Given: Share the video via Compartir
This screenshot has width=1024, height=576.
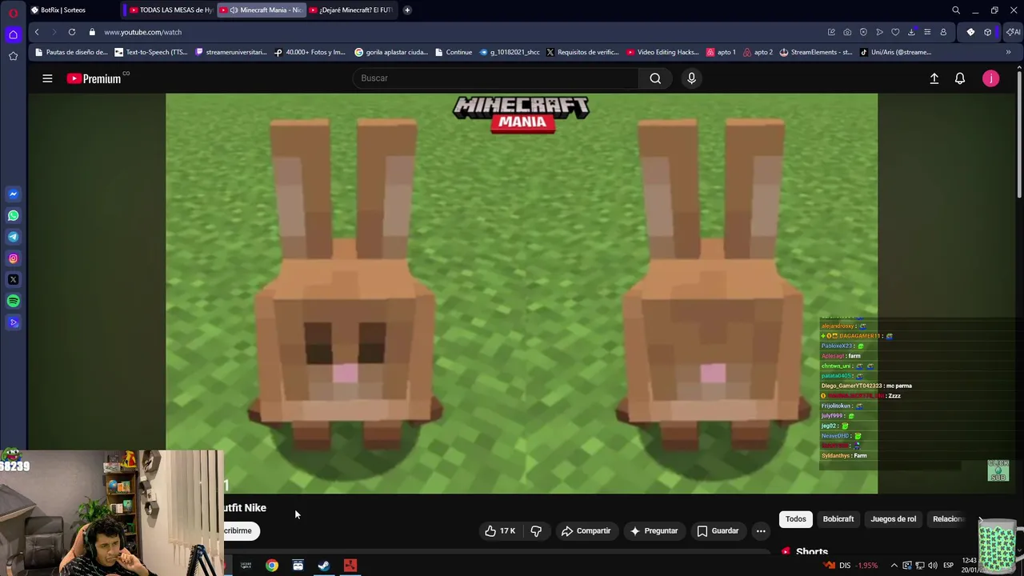Looking at the screenshot, I should (x=586, y=531).
